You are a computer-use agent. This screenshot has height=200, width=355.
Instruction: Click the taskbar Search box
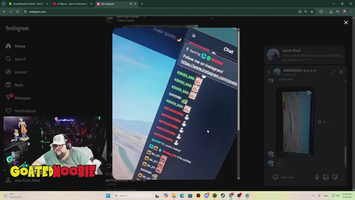(x=133, y=196)
